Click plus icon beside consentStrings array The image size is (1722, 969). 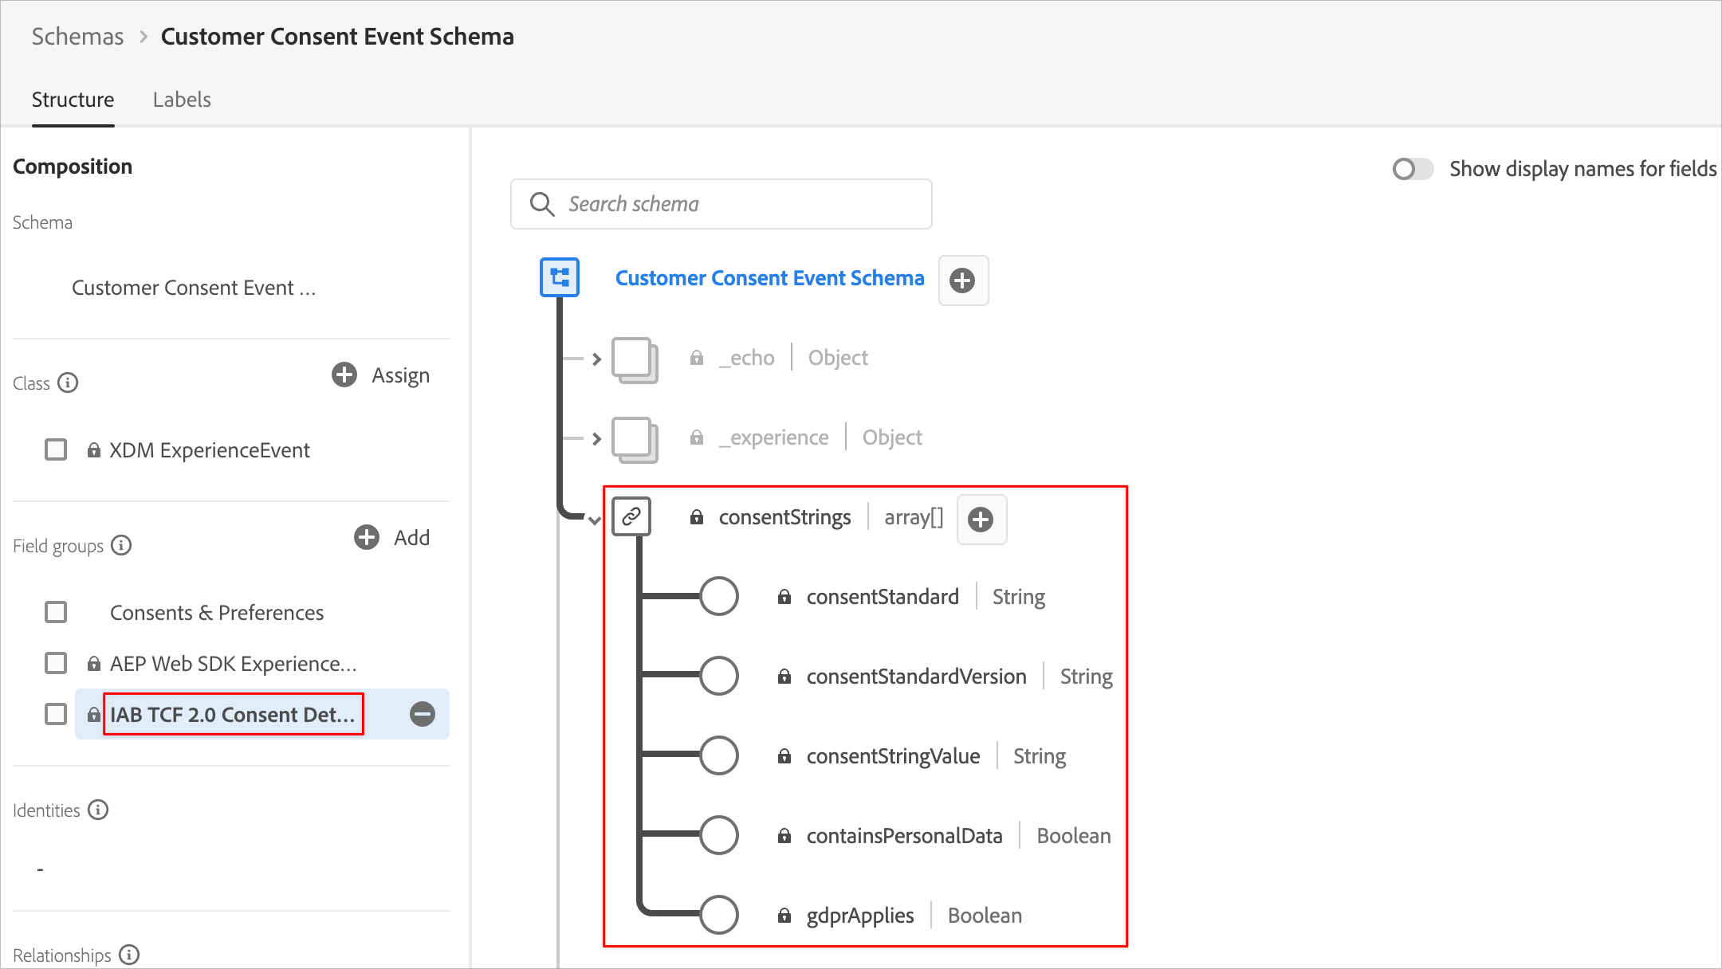(x=981, y=520)
